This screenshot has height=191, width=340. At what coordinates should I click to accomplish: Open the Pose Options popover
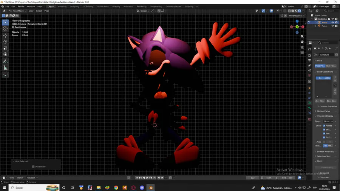tap(297, 15)
